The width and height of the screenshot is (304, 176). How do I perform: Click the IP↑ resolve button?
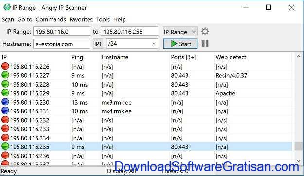98,44
